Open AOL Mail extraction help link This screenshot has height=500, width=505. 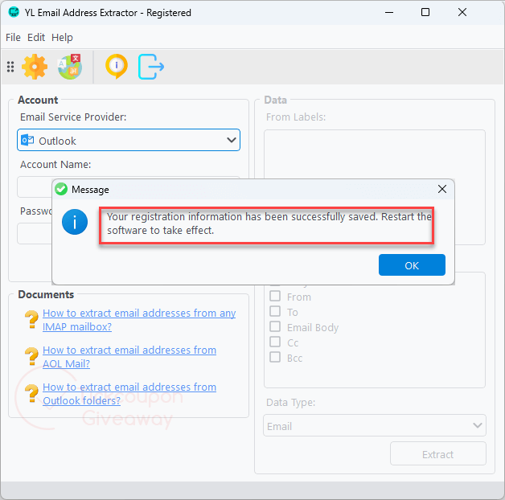129,357
